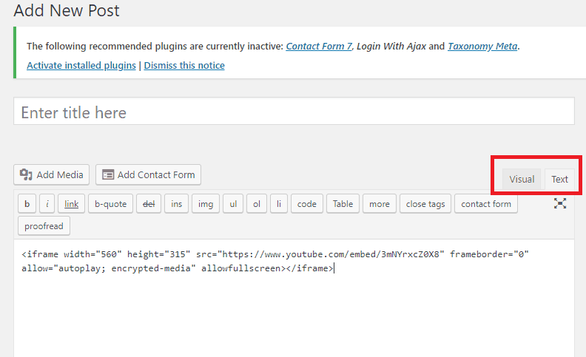This screenshot has height=357, width=586.
Task: Insert image tag using img button
Action: [206, 204]
